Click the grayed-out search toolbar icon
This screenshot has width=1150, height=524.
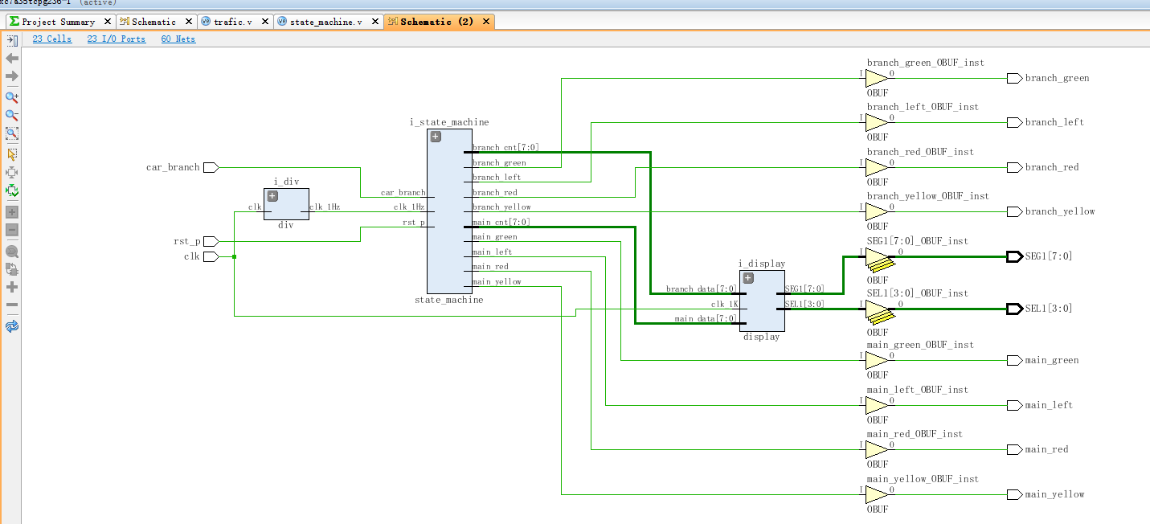coord(12,250)
